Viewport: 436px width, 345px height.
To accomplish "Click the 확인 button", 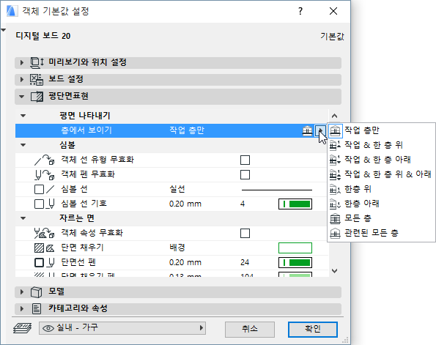I will coord(313,329).
